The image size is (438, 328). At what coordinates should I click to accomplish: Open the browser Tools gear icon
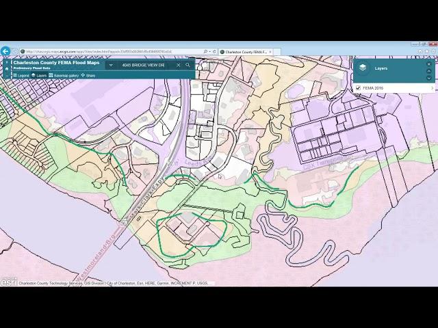point(433,51)
